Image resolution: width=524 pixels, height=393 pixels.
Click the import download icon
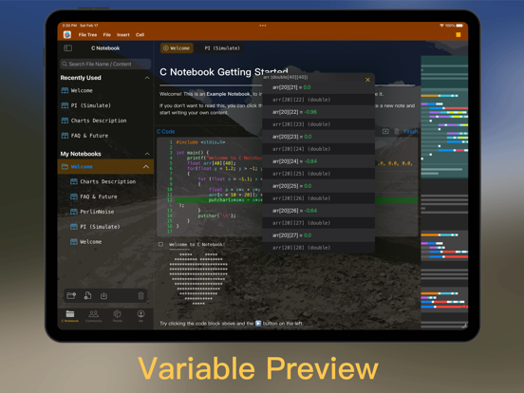103,295
